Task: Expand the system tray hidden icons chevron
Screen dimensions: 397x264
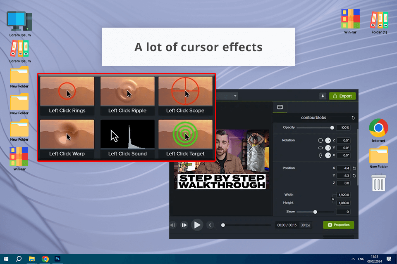Action: click(x=353, y=259)
